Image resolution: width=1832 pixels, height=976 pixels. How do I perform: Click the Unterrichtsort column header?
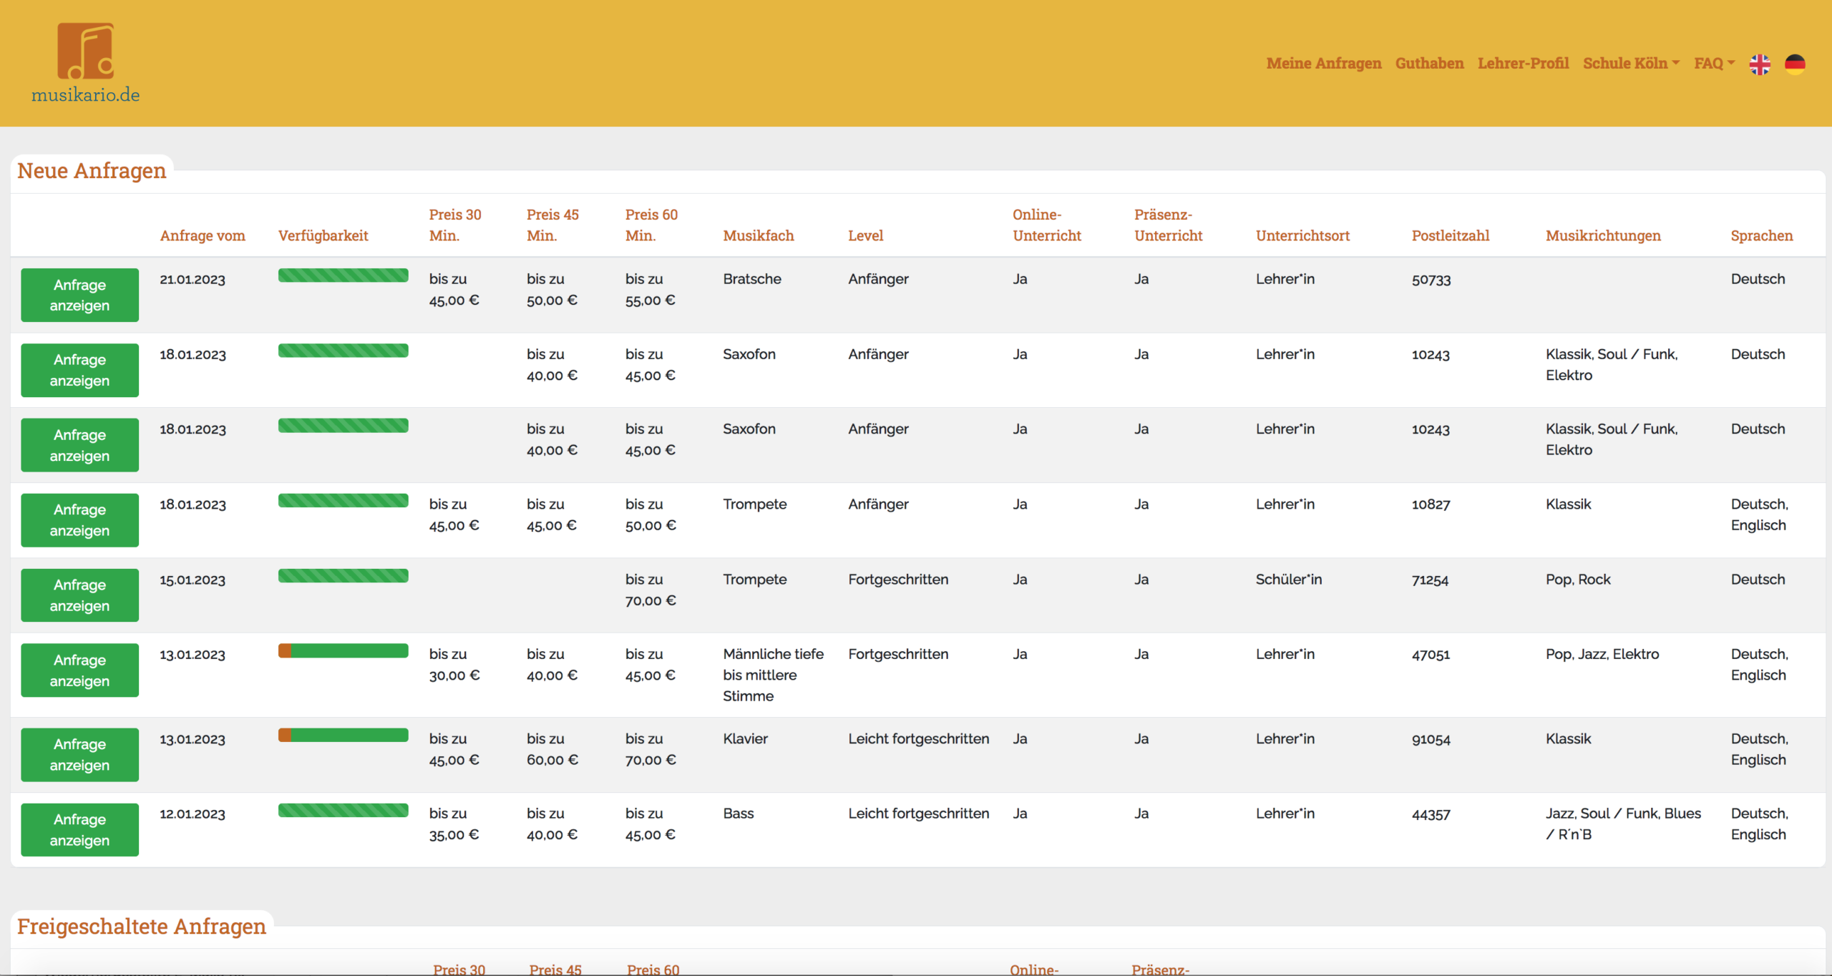pyautogui.click(x=1302, y=235)
